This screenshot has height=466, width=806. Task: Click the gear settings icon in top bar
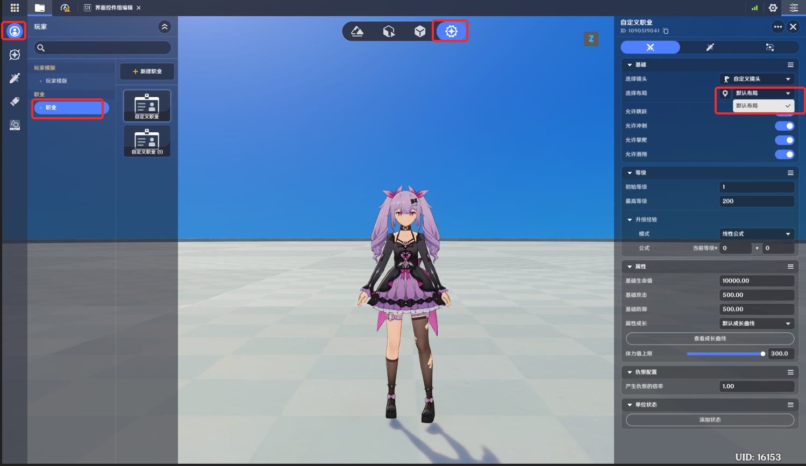pyautogui.click(x=773, y=8)
